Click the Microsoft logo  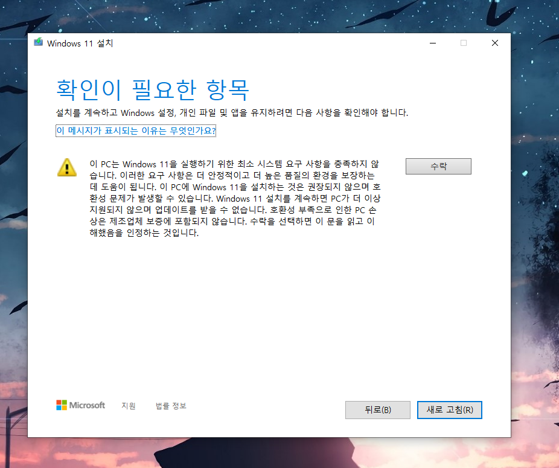(80, 405)
